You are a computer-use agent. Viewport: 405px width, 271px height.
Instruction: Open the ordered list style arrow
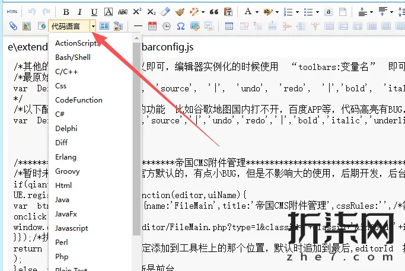coord(297,12)
